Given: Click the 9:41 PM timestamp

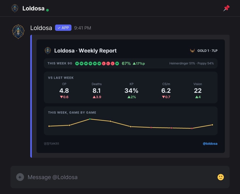Looking at the screenshot, I should [x=82, y=28].
